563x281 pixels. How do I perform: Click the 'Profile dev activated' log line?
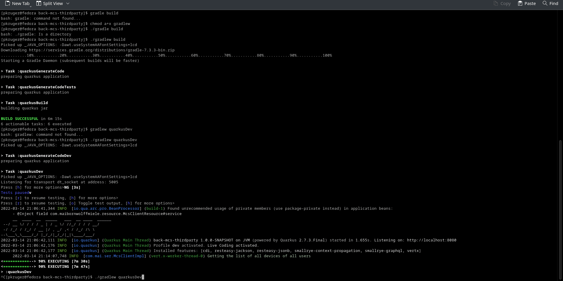130,246
